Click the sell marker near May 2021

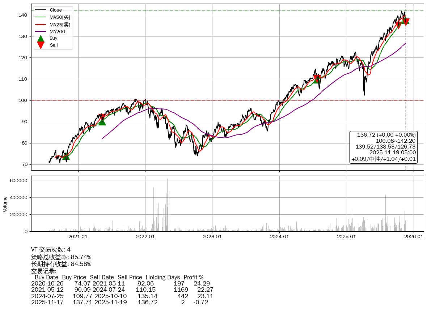point(102,117)
